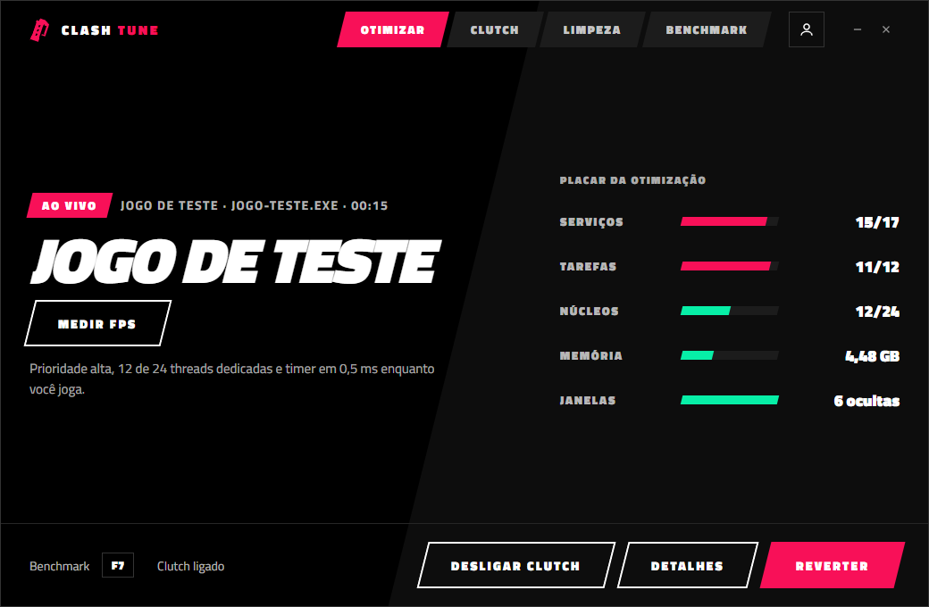Click the Prioridade alta description text

[x=232, y=378]
